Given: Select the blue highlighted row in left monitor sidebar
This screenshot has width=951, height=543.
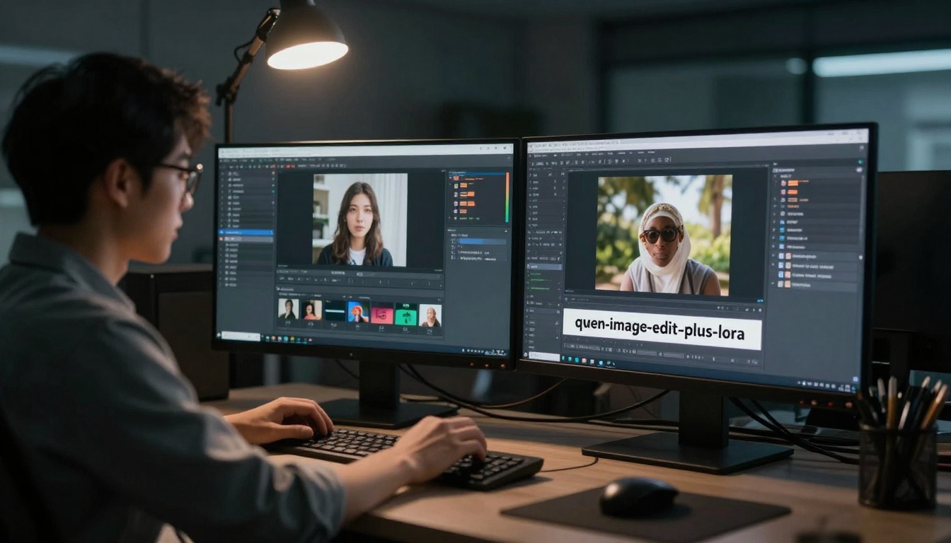Looking at the screenshot, I should [247, 232].
